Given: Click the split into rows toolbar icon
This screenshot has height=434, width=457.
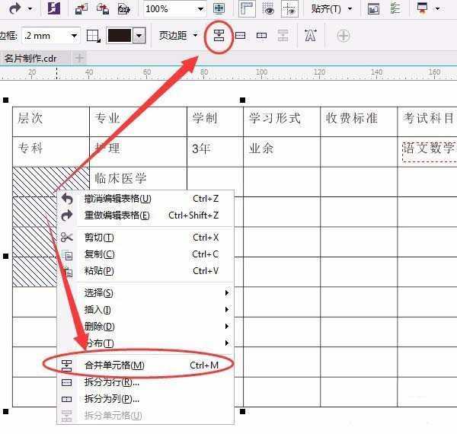Looking at the screenshot, I should (x=240, y=36).
